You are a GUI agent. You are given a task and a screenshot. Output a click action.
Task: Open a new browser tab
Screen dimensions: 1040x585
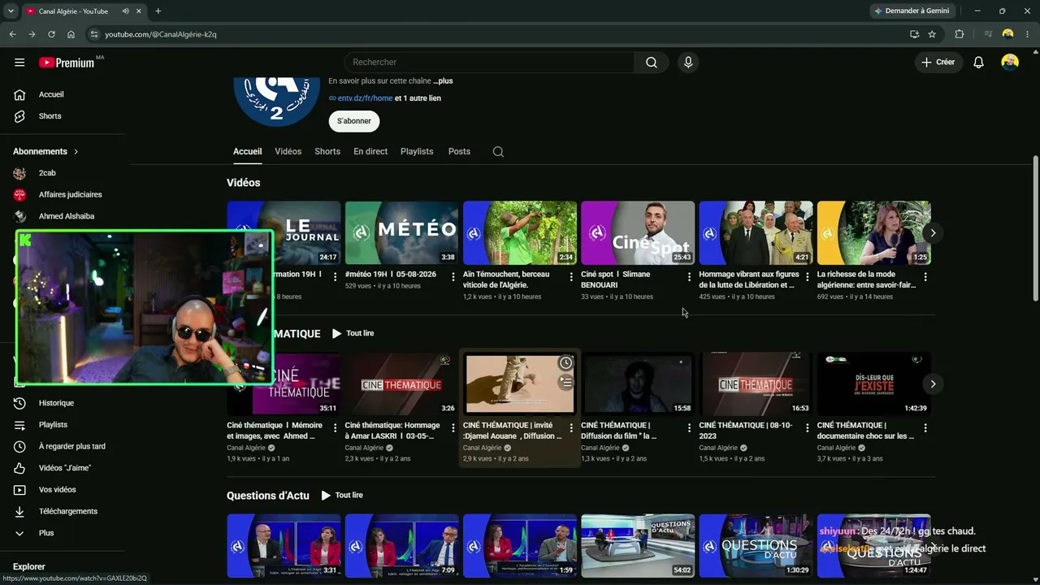click(x=158, y=11)
